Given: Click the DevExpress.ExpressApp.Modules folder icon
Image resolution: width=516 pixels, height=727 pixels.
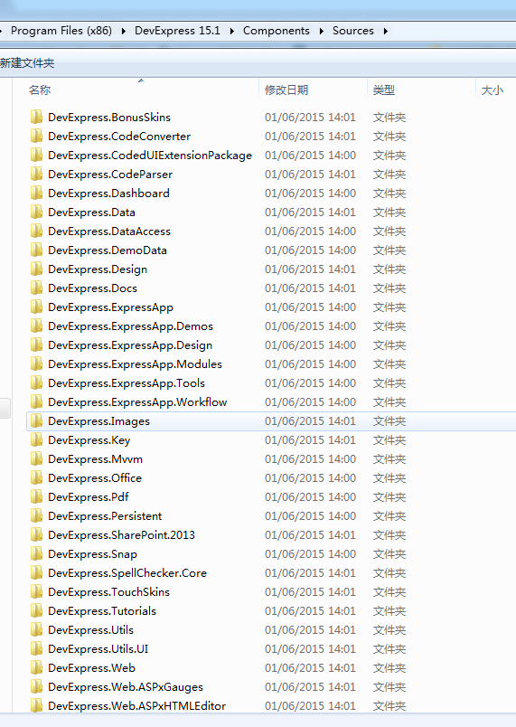Looking at the screenshot, I should click(36, 364).
